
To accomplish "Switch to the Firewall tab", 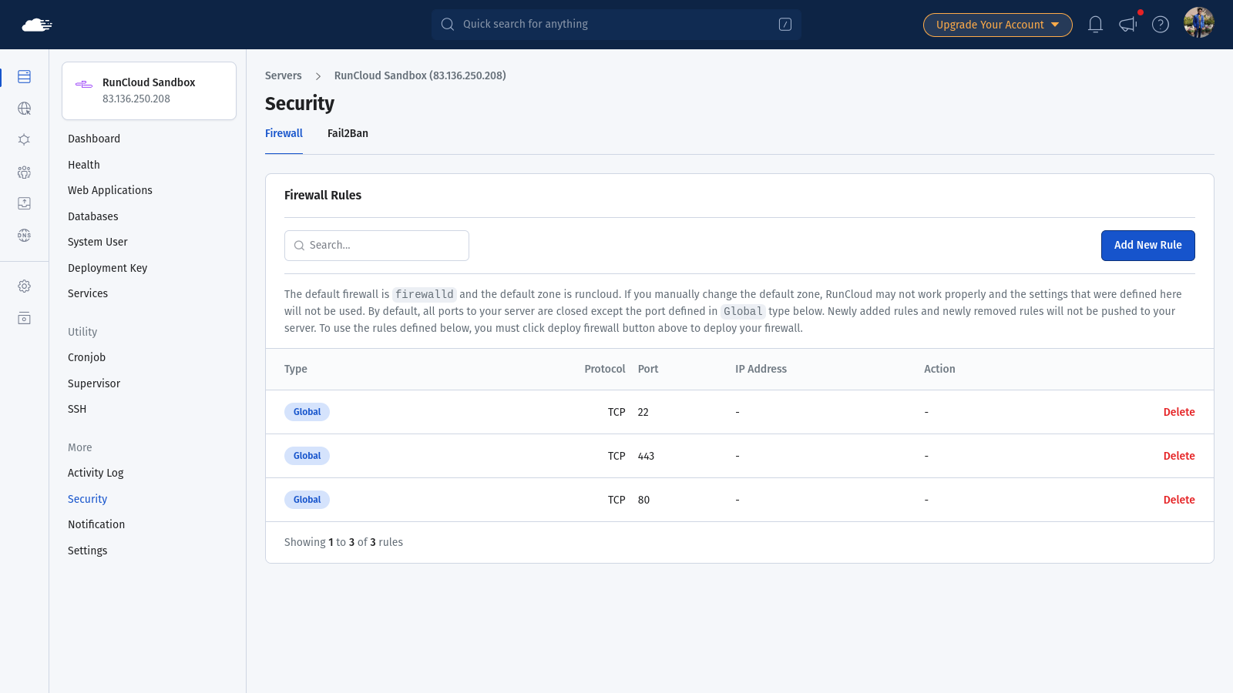I will (x=284, y=134).
